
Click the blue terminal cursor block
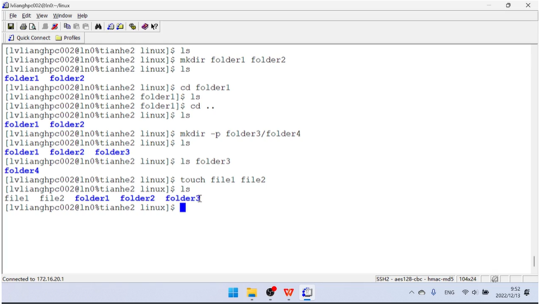pyautogui.click(x=182, y=207)
